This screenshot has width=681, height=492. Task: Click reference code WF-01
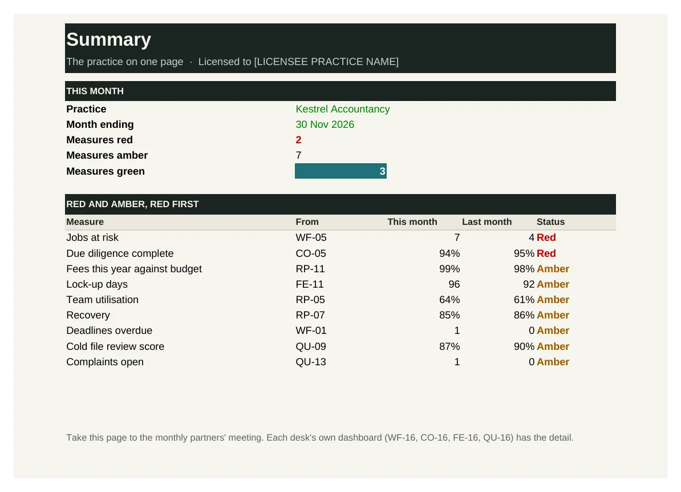pyautogui.click(x=311, y=330)
